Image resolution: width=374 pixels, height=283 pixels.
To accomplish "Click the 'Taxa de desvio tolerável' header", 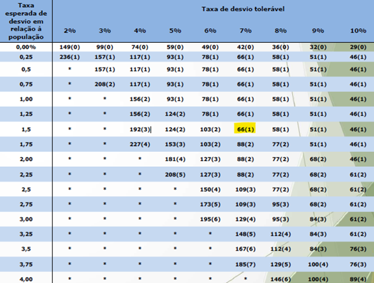I will [x=243, y=9].
